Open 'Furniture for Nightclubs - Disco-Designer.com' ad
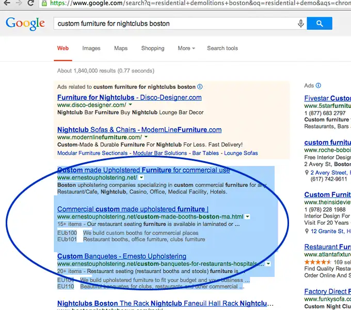The image size is (351, 310). click(130, 98)
